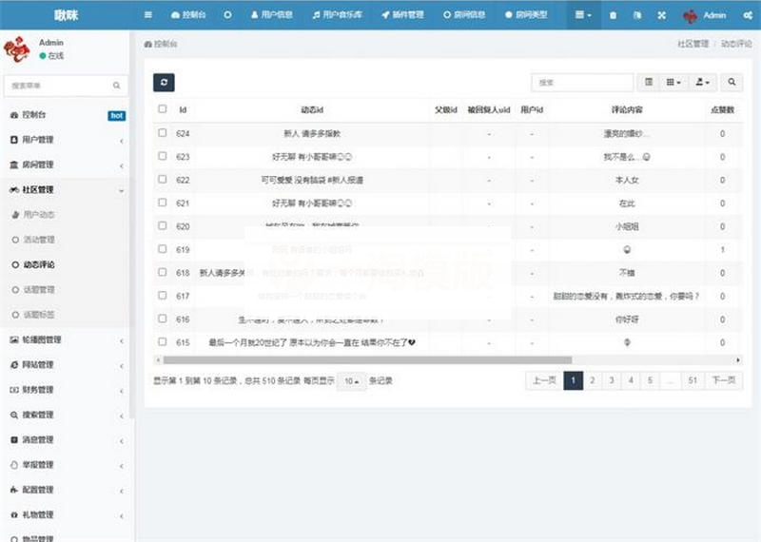Viewport: 761px width, 542px height.
Task: Toggle the sidebar hamburger menu icon
Action: coord(147,15)
